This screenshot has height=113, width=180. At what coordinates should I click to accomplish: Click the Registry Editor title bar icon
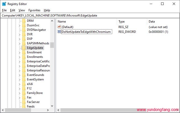[4, 4]
